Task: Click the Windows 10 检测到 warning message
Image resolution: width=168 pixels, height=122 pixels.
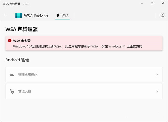Action: pos(78,46)
